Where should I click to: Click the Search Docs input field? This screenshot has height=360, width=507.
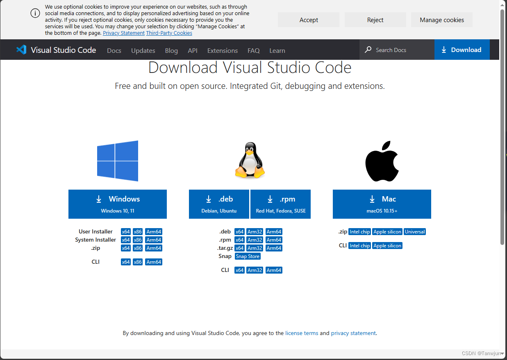397,50
